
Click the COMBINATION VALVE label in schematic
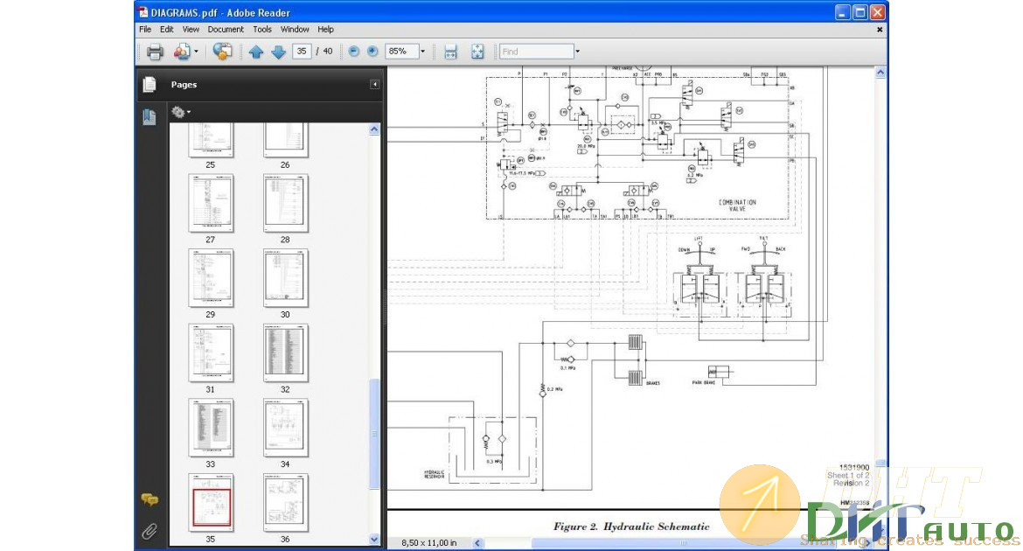click(737, 206)
